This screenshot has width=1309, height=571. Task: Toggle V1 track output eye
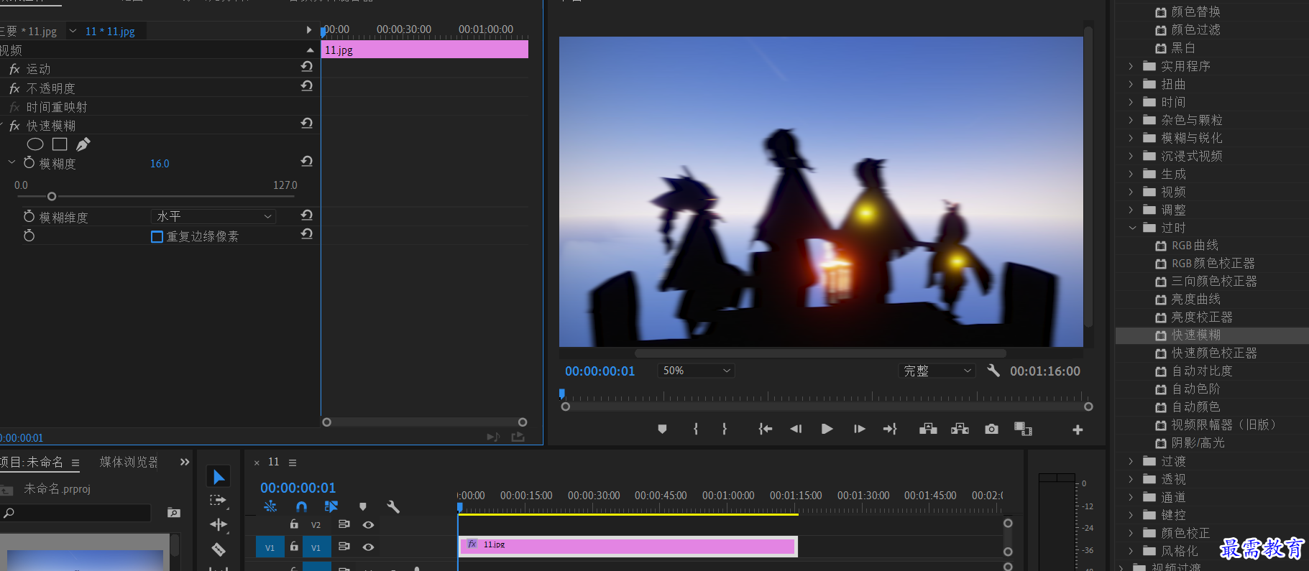tap(368, 547)
